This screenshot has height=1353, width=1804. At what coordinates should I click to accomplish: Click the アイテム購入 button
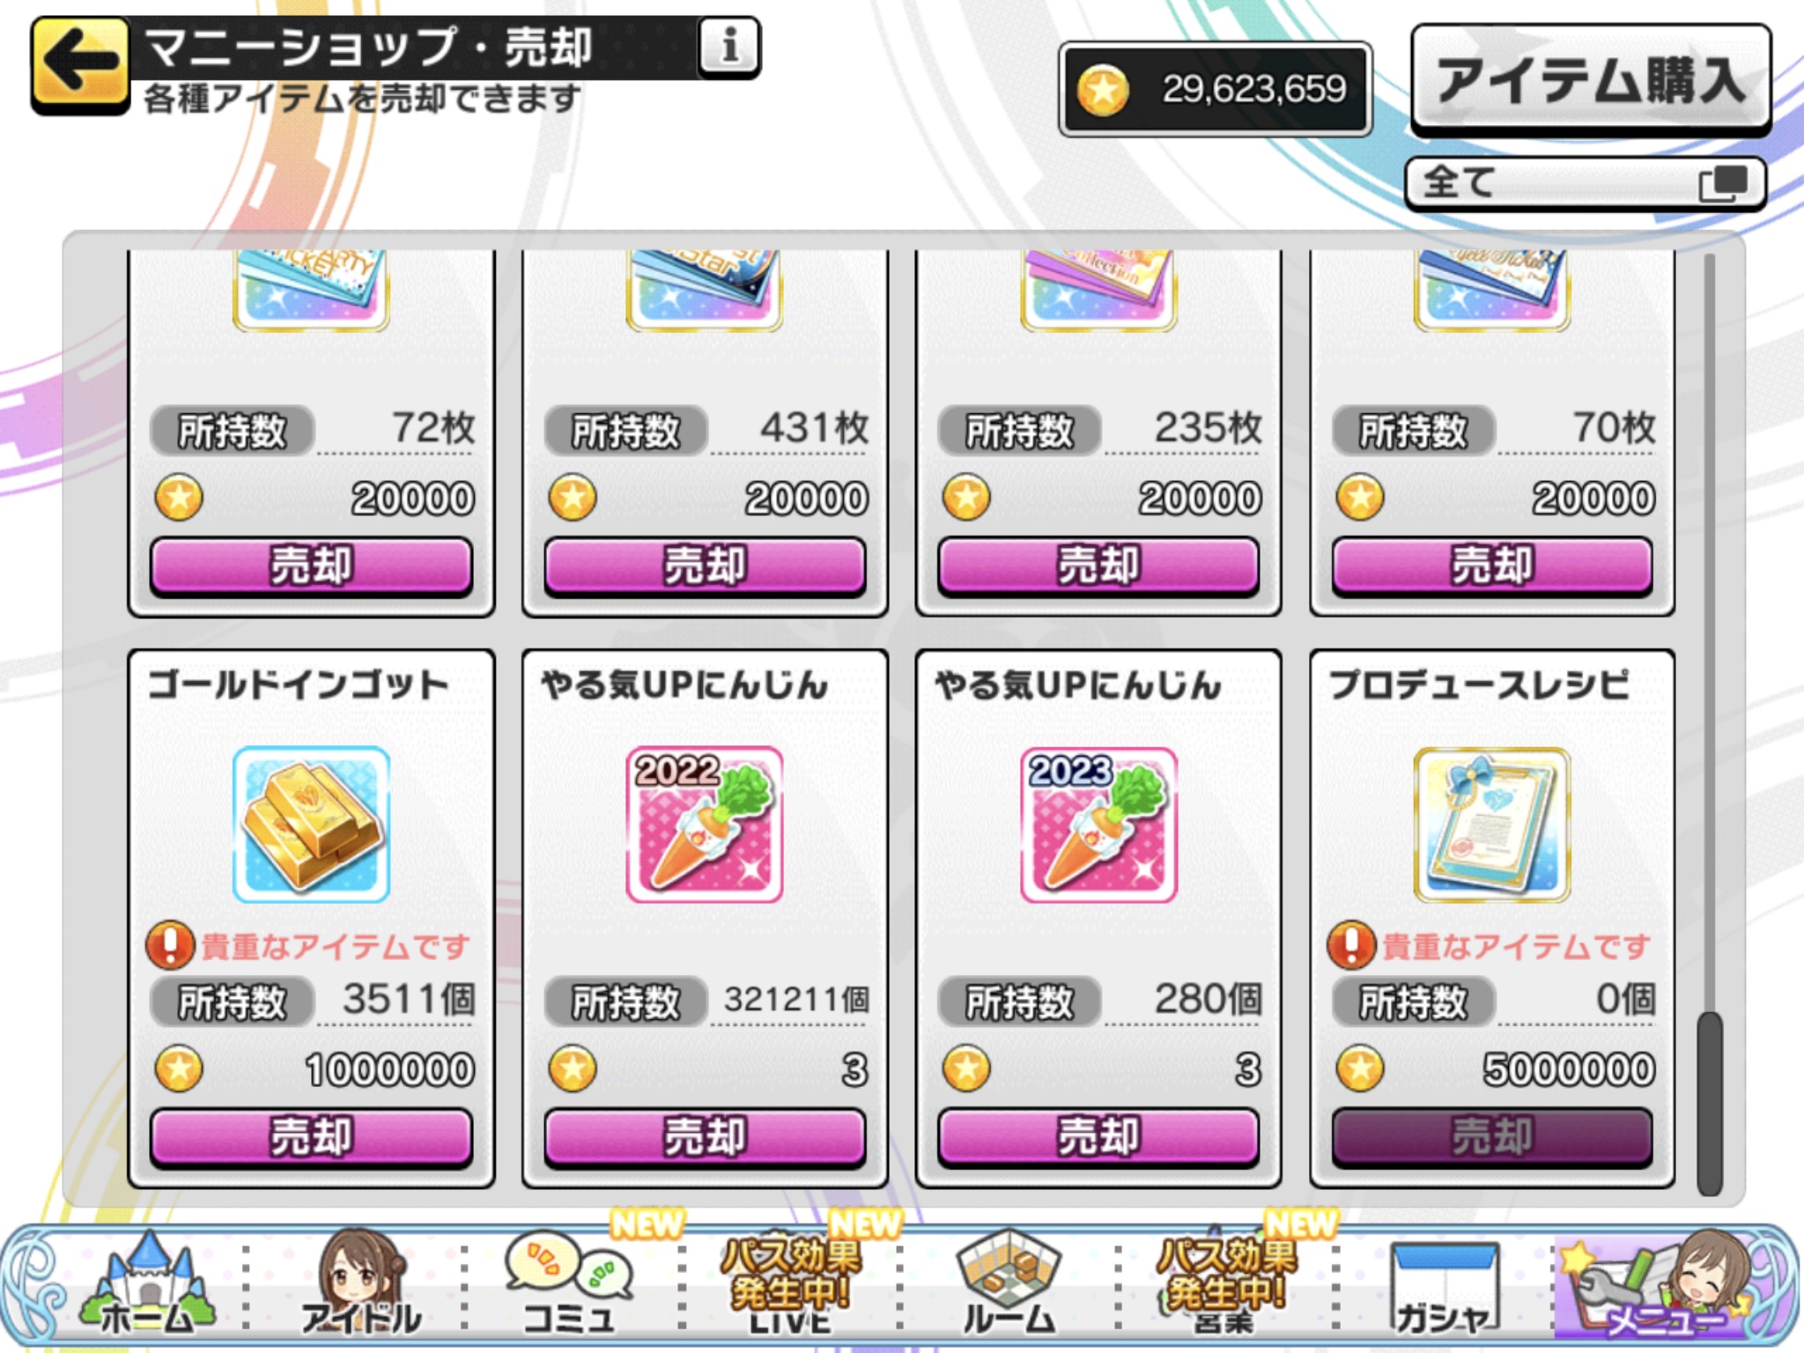[1591, 79]
